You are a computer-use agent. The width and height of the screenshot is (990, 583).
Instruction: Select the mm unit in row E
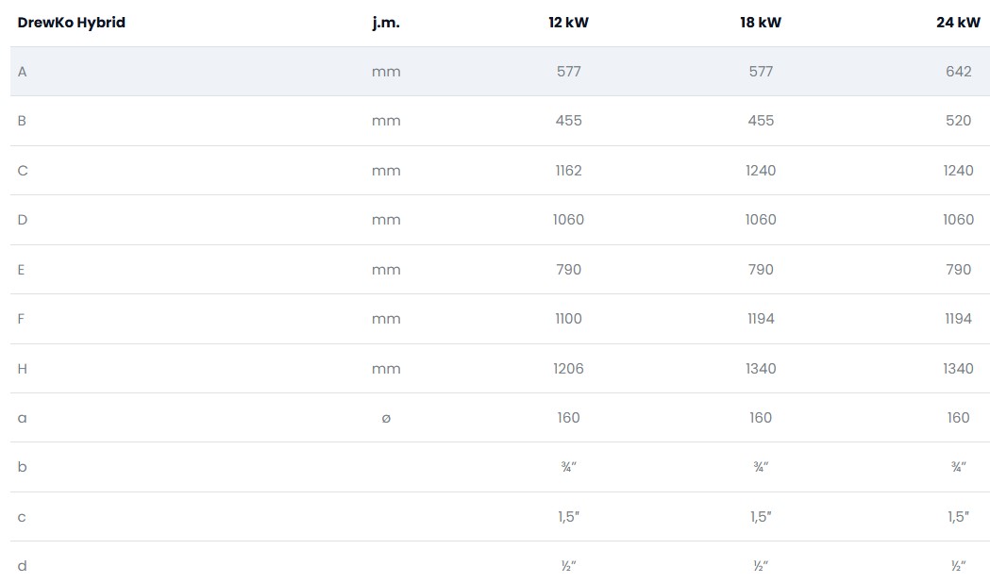[386, 270]
